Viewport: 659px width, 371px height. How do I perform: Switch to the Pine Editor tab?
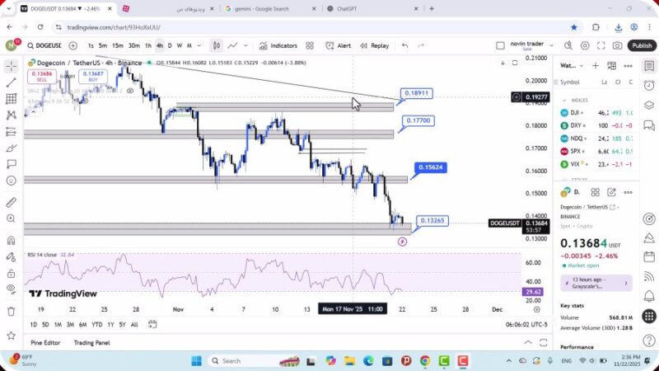45,343
